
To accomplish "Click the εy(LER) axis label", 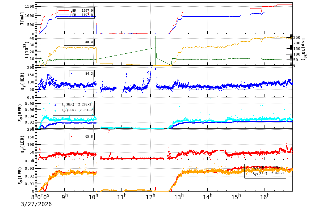I will click(22, 144).
